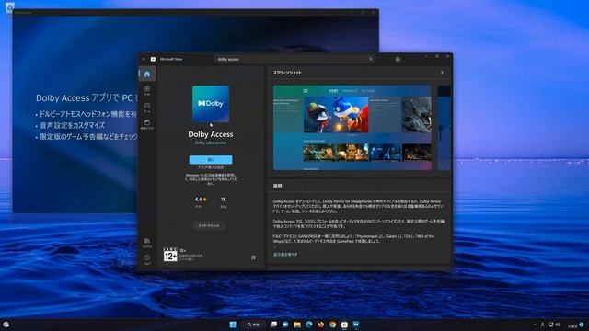The image size is (589, 331).
Task: Switch to the Dolby Access taskbar icon
Action: [x=356, y=325]
